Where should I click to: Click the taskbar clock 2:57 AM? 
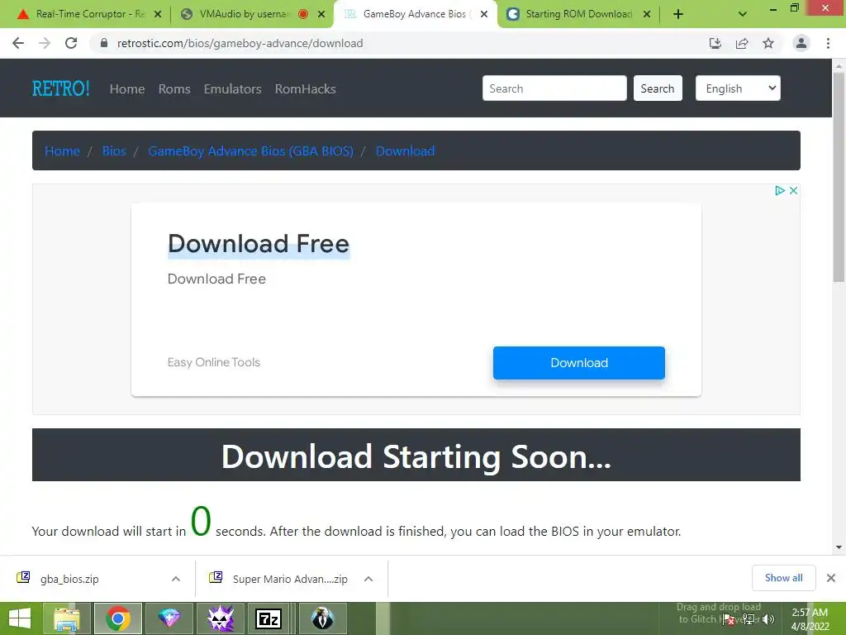tap(810, 613)
